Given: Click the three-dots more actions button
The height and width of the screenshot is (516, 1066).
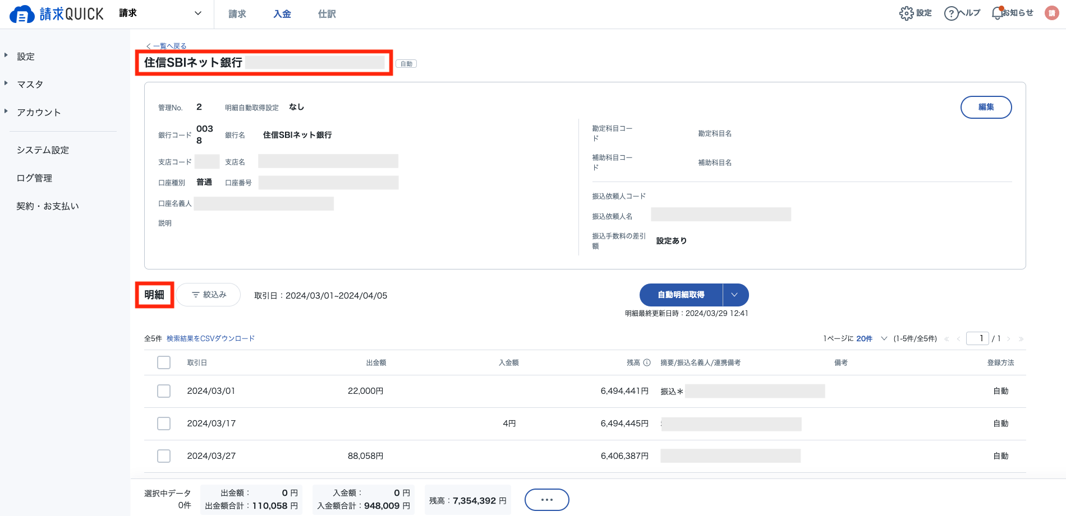Looking at the screenshot, I should click(x=546, y=500).
